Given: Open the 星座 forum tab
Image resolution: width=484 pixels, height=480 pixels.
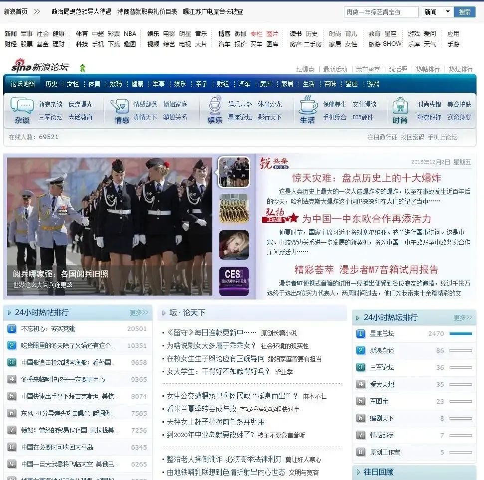Looking at the screenshot, I should (351, 84).
